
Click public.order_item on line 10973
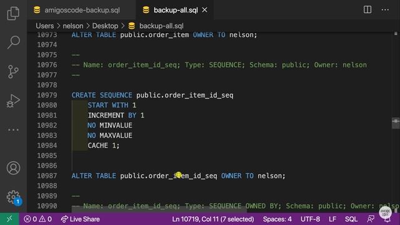[x=154, y=35]
